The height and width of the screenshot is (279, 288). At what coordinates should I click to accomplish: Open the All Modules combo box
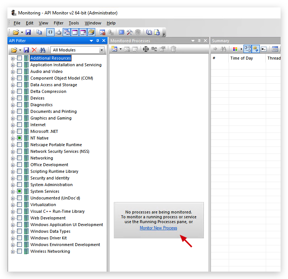coord(77,50)
